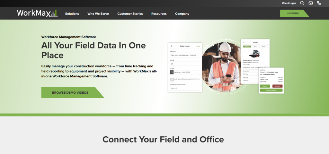The width and height of the screenshot is (329, 154).
Task: Click the red Clock OUT button
Action: pyautogui.click(x=277, y=86)
